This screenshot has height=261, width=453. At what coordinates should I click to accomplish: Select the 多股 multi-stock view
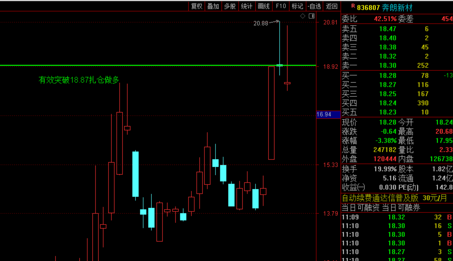230,6
